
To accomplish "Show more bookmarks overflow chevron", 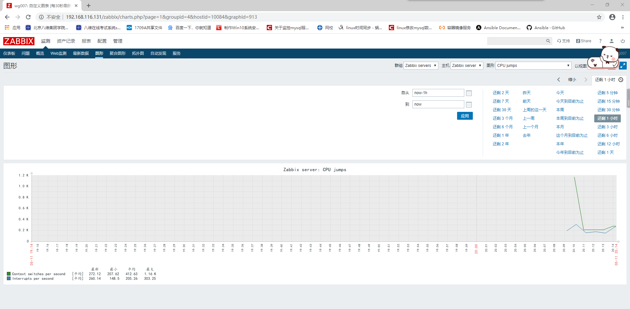I will click(622, 28).
